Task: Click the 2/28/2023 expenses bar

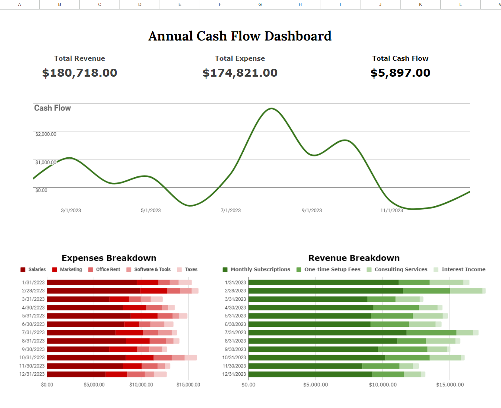Action: (123, 291)
